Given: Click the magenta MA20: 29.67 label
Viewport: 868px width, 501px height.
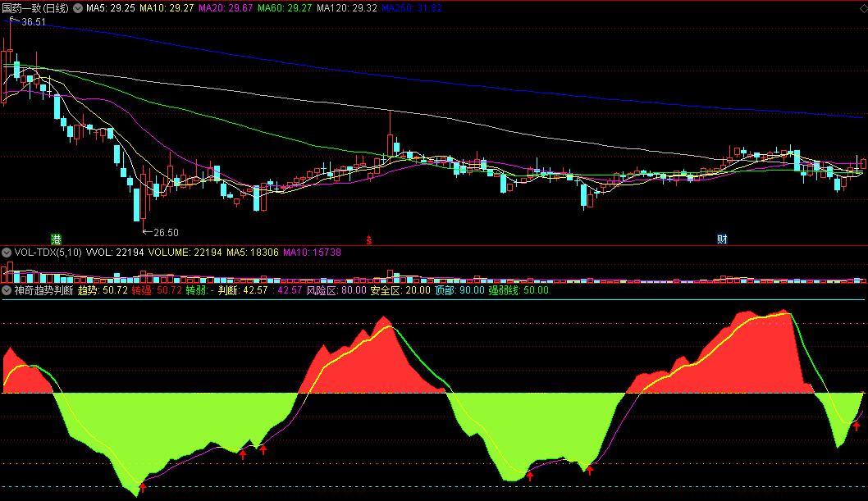Looking at the screenshot, I should point(226,8).
